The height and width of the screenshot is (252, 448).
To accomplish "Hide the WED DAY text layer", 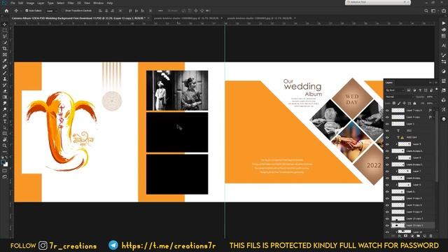I will pos(387,137).
